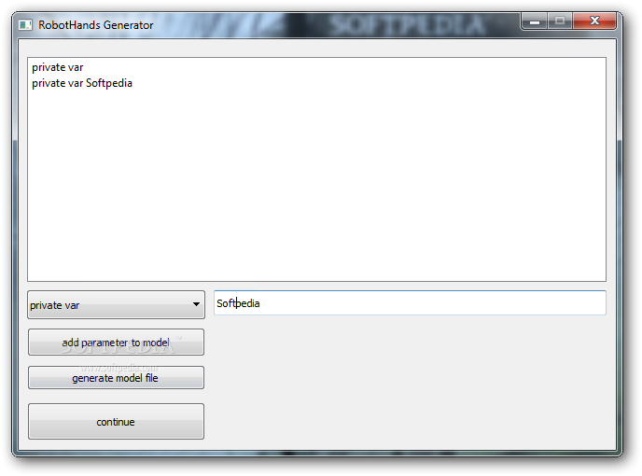Viewport: 642px width, 476px height.
Task: Click "add parameter to model" button
Action: (116, 342)
